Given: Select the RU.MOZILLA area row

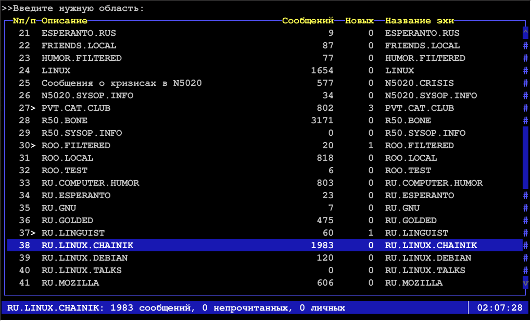Looking at the screenshot, I should (x=70, y=283).
